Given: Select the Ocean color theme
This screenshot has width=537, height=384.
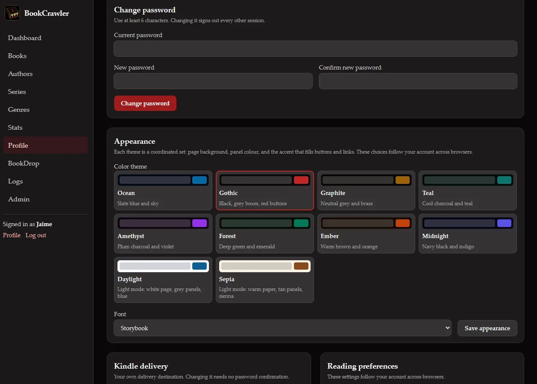Looking at the screenshot, I should (163, 191).
